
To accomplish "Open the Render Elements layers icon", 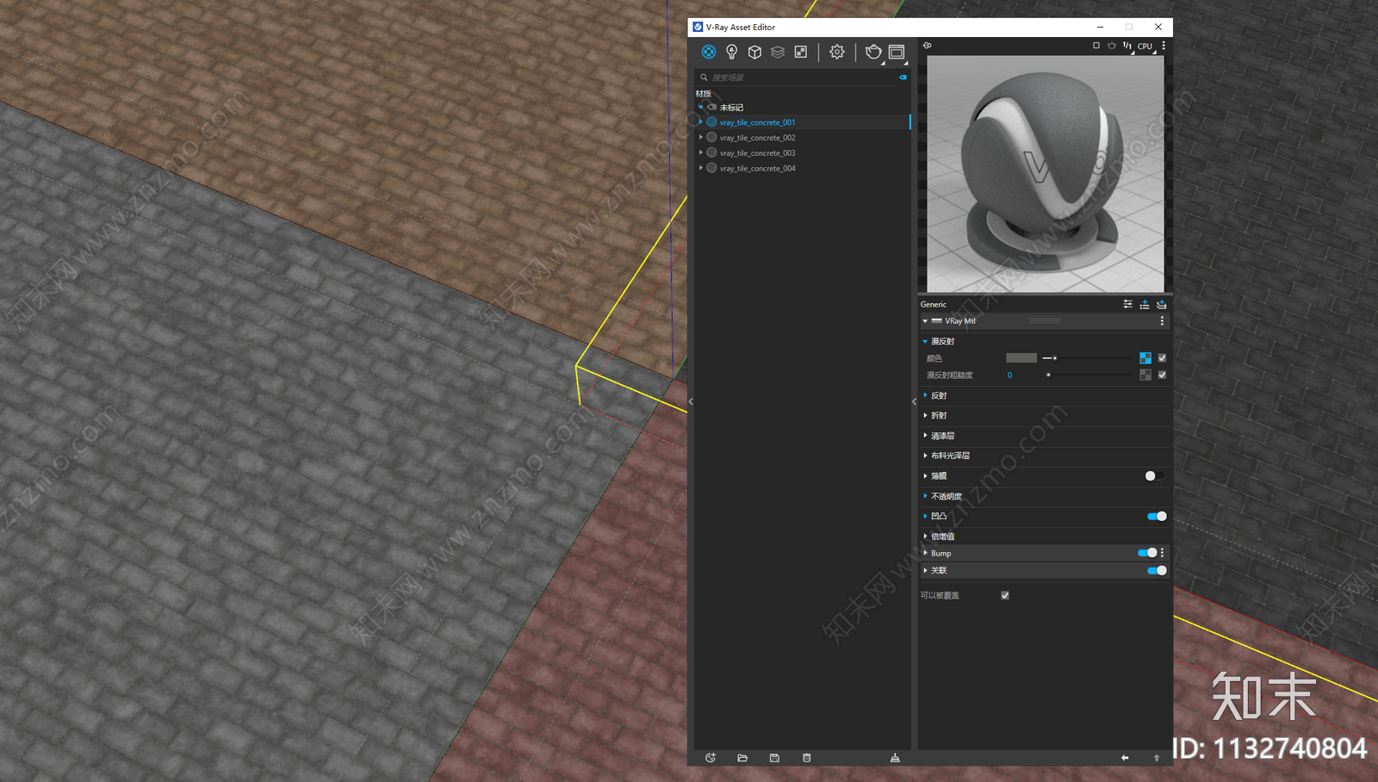I will tap(778, 52).
